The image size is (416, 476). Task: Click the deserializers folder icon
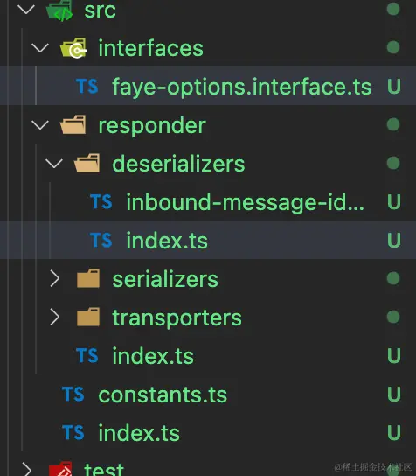click(87, 163)
